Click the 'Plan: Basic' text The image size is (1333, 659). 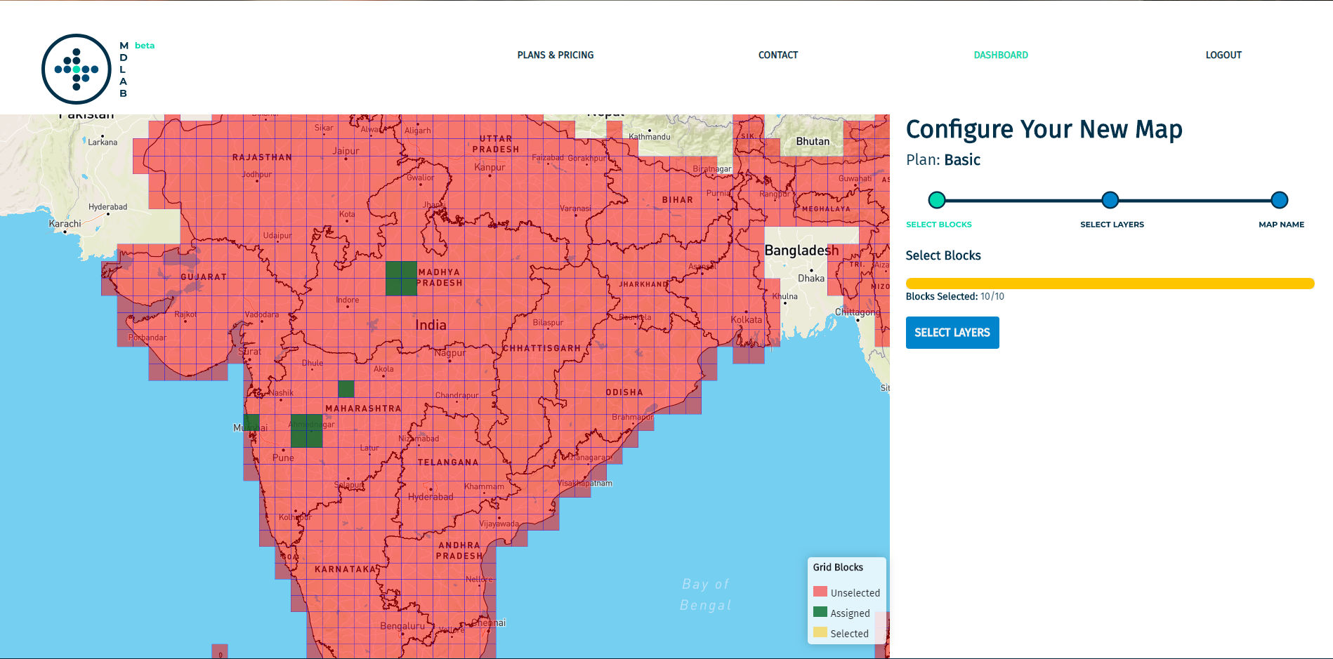[943, 160]
